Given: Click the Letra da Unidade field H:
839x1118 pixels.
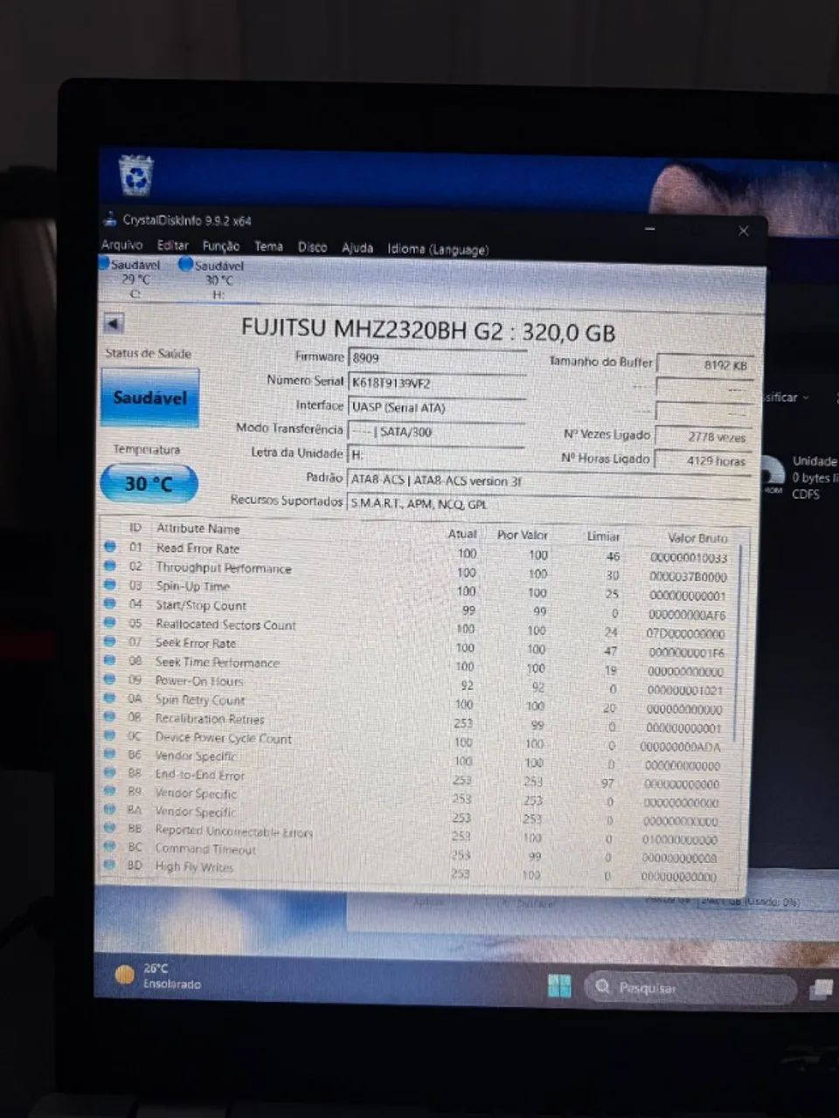Looking at the screenshot, I should pyautogui.click(x=436, y=455).
